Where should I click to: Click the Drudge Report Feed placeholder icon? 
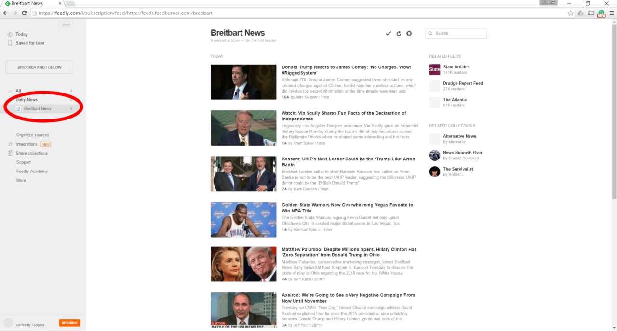click(435, 86)
